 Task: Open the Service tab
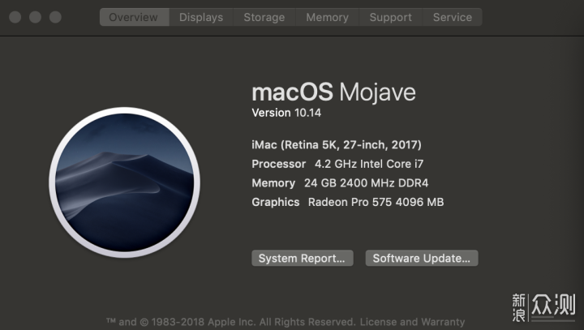pyautogui.click(x=452, y=17)
